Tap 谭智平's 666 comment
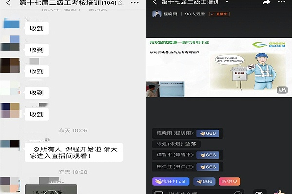Viewport: 292px width, 194px height. 187,155
